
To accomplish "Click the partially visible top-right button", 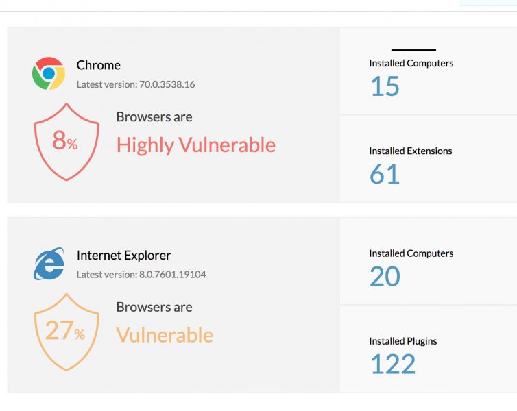I will [x=489, y=3].
